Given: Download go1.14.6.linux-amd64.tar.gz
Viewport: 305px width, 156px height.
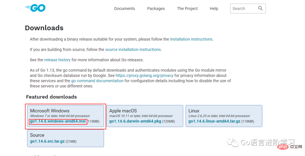Looking at the screenshot, I should pos(214,121).
